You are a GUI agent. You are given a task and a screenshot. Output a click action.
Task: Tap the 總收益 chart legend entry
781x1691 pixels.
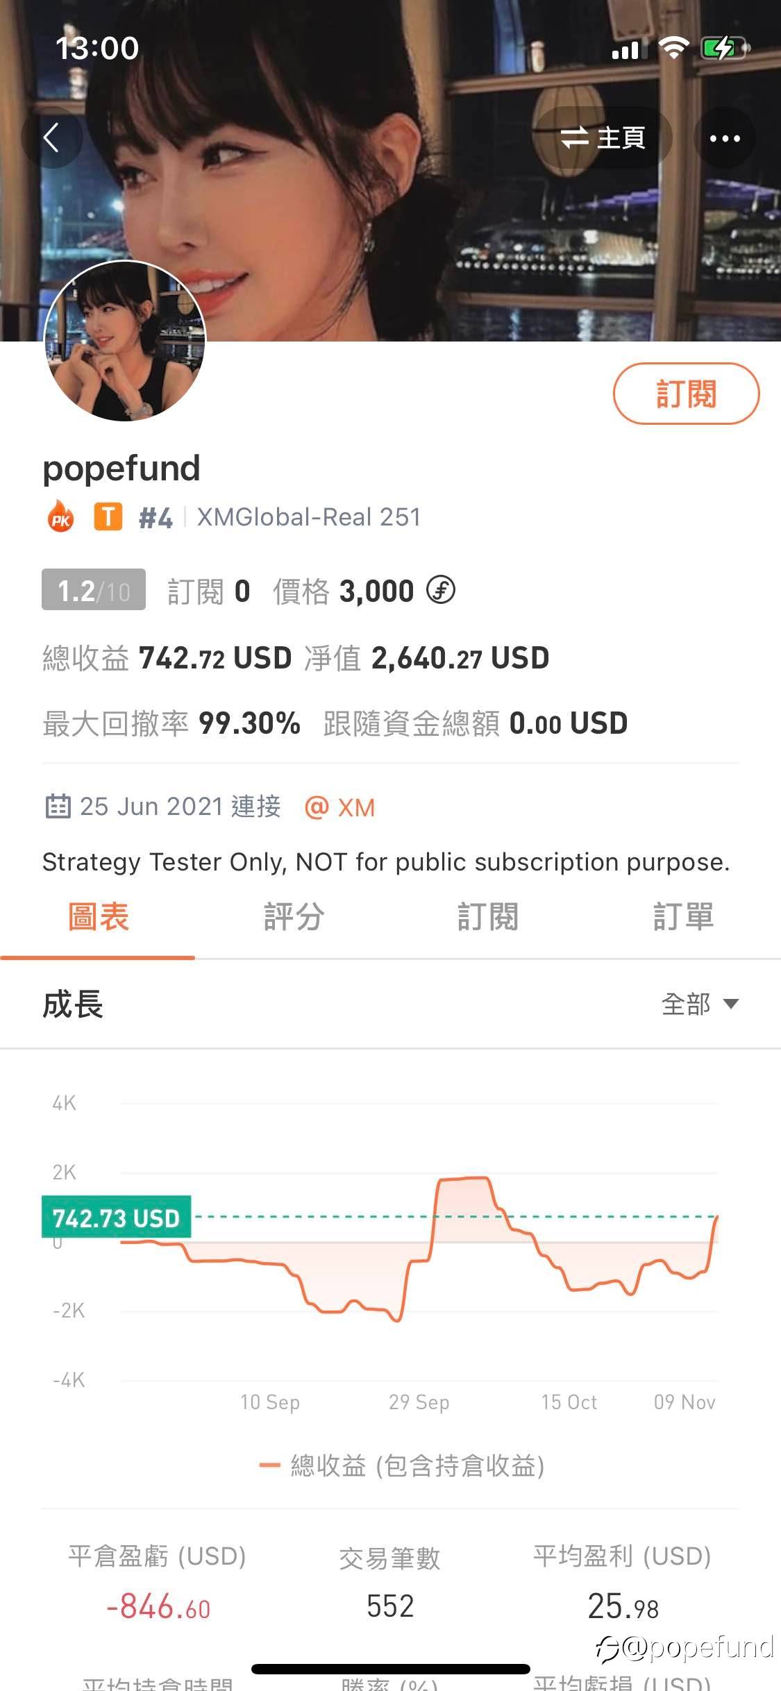click(403, 1465)
